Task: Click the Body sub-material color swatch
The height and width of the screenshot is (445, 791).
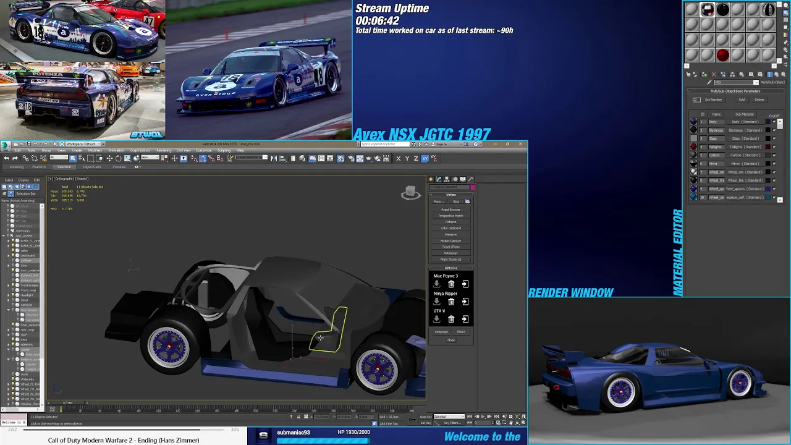Action: [x=768, y=122]
